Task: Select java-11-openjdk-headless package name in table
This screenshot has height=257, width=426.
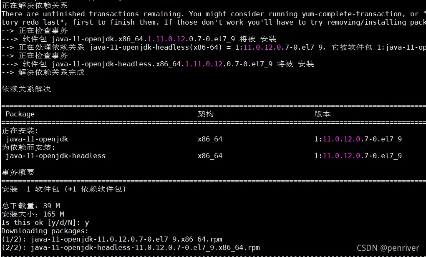Action: pyautogui.click(x=55, y=156)
